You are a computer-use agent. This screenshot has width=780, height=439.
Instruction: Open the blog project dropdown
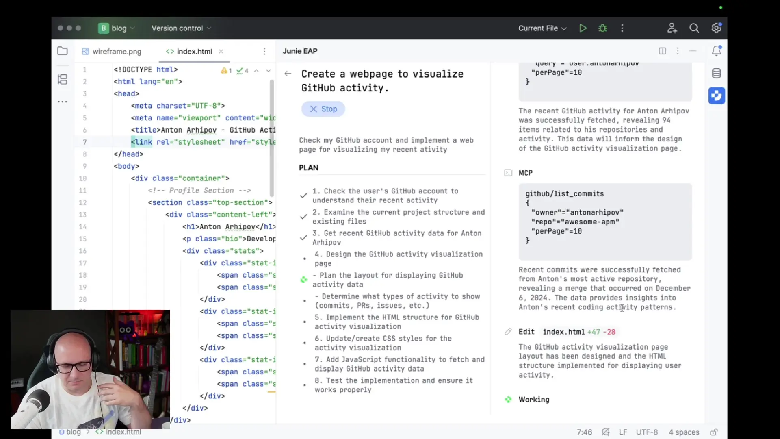pyautogui.click(x=117, y=28)
